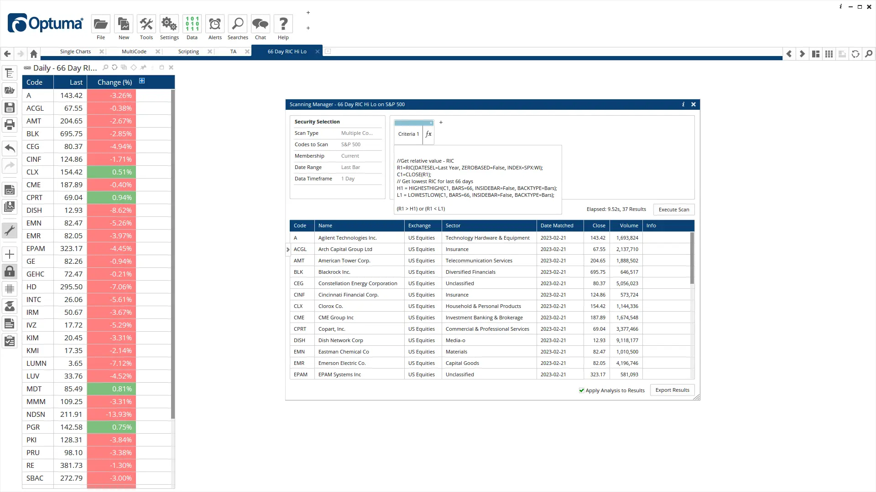Image resolution: width=876 pixels, height=492 pixels.
Task: Select Blackrock Inc. row in results
Action: coord(490,272)
